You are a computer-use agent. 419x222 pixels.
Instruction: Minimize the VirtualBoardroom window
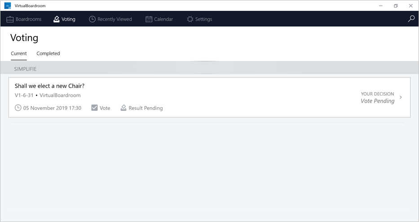pos(381,5)
